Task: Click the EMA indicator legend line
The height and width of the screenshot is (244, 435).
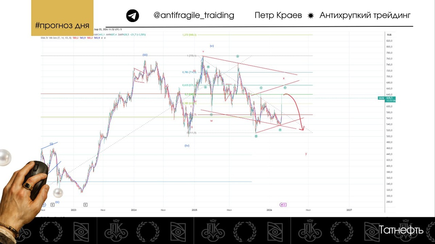Action: [73, 38]
